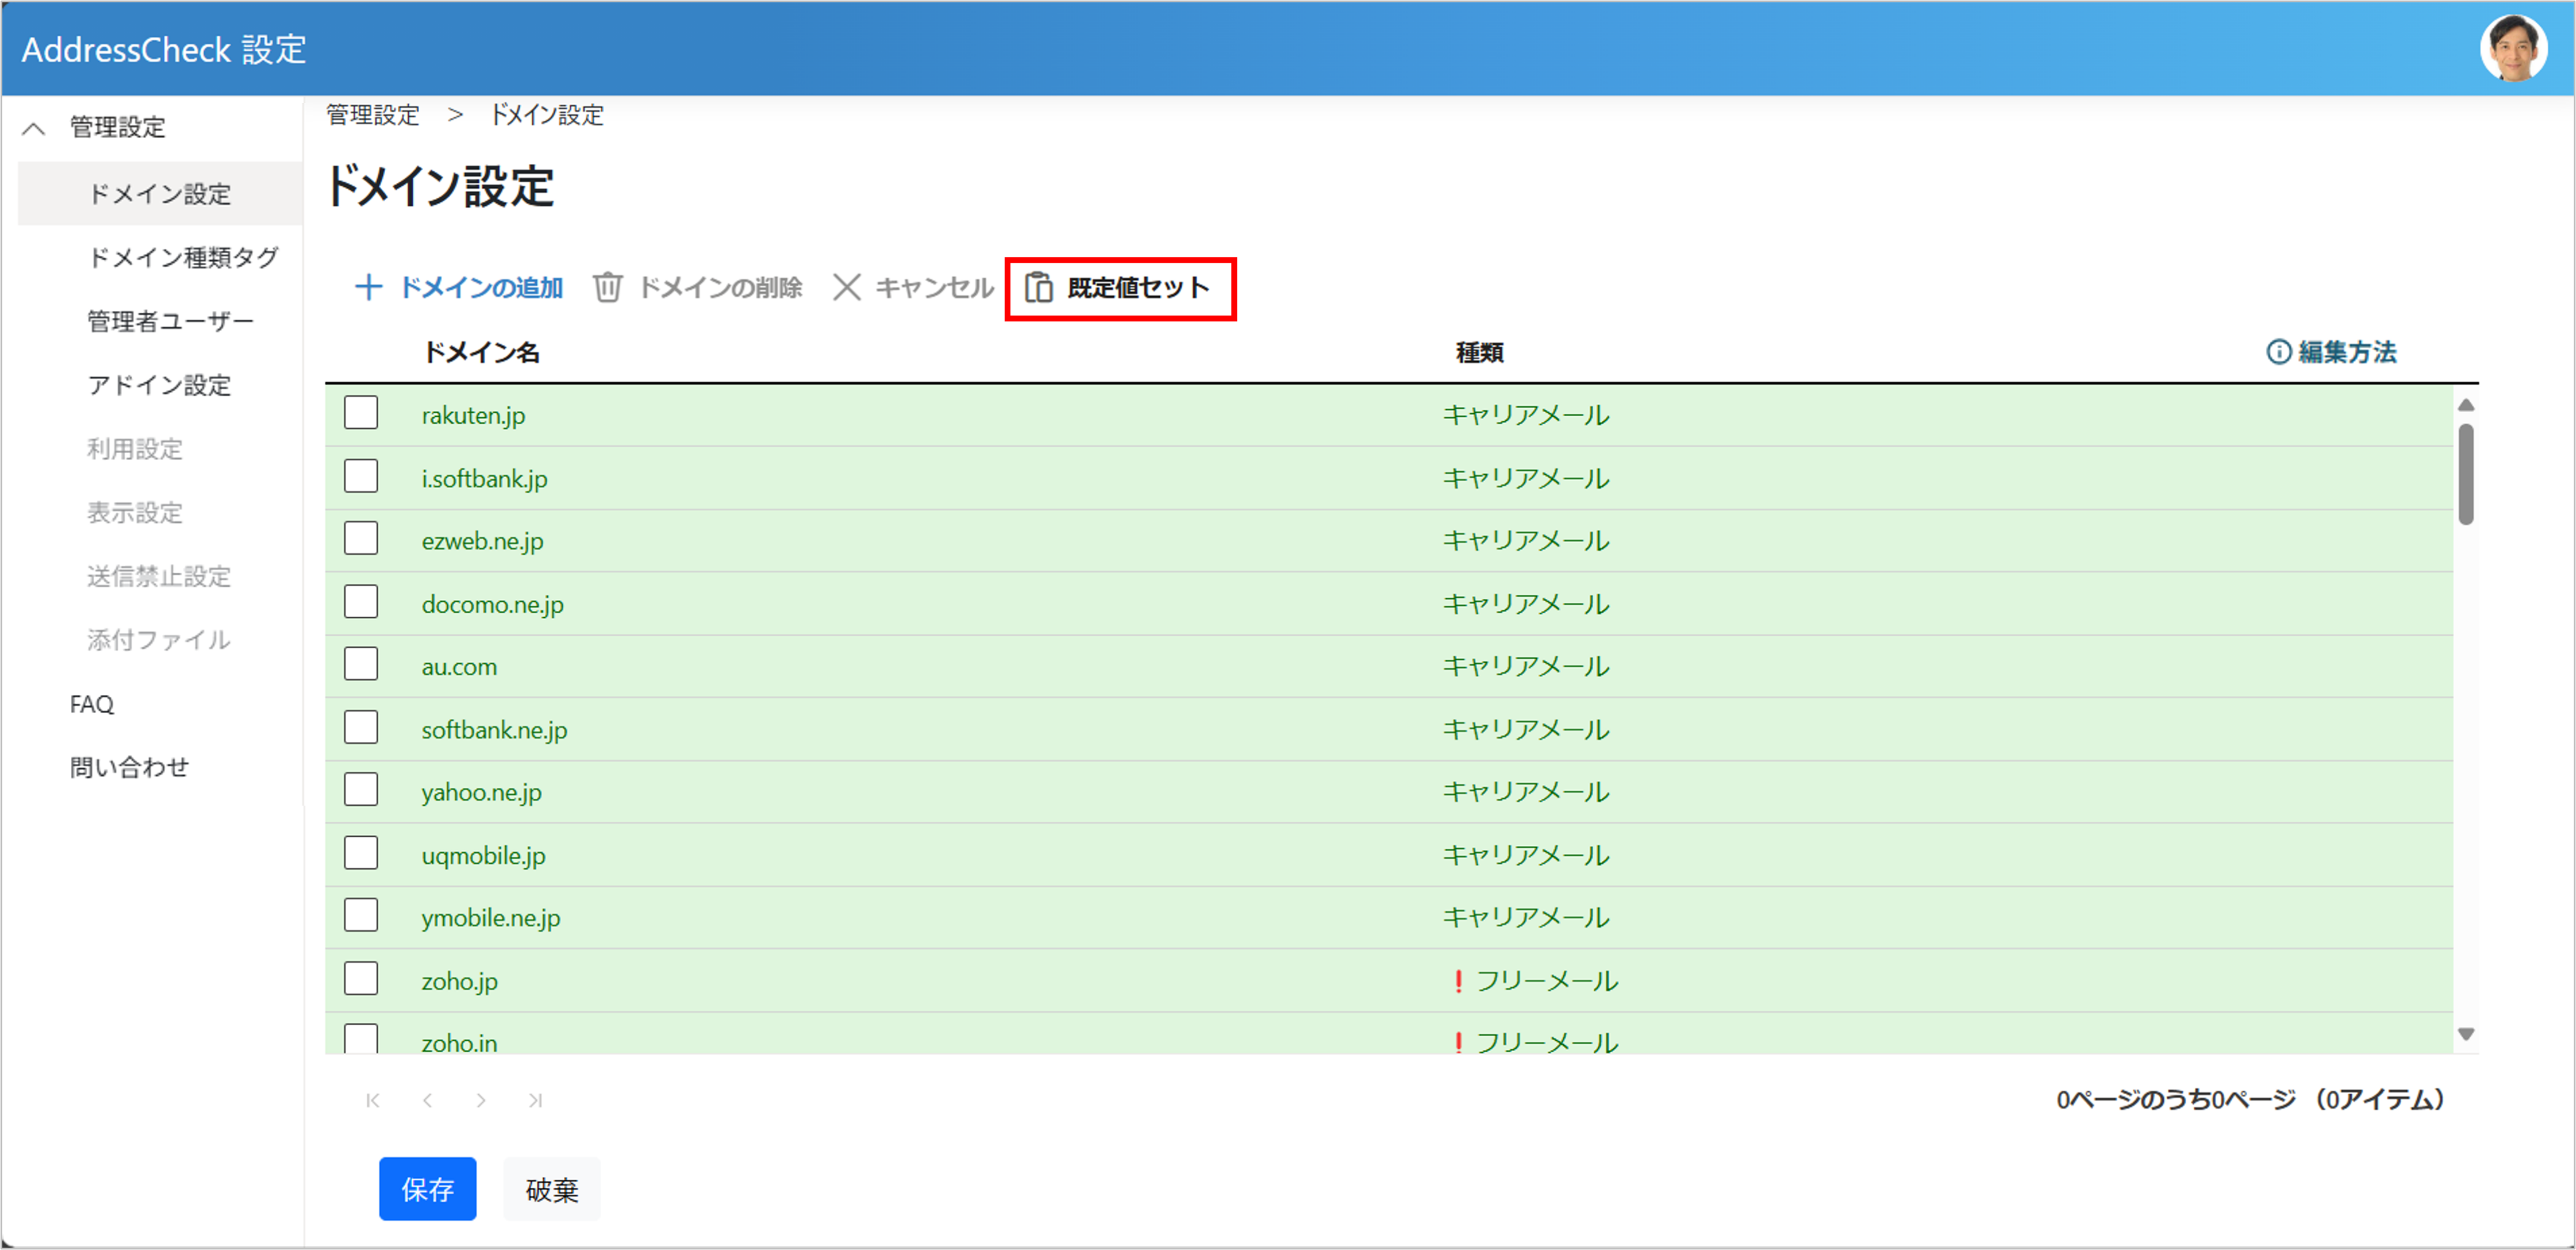Click the clipboard icon for 既定値セット
2576x1250 pixels.
(x=1039, y=288)
